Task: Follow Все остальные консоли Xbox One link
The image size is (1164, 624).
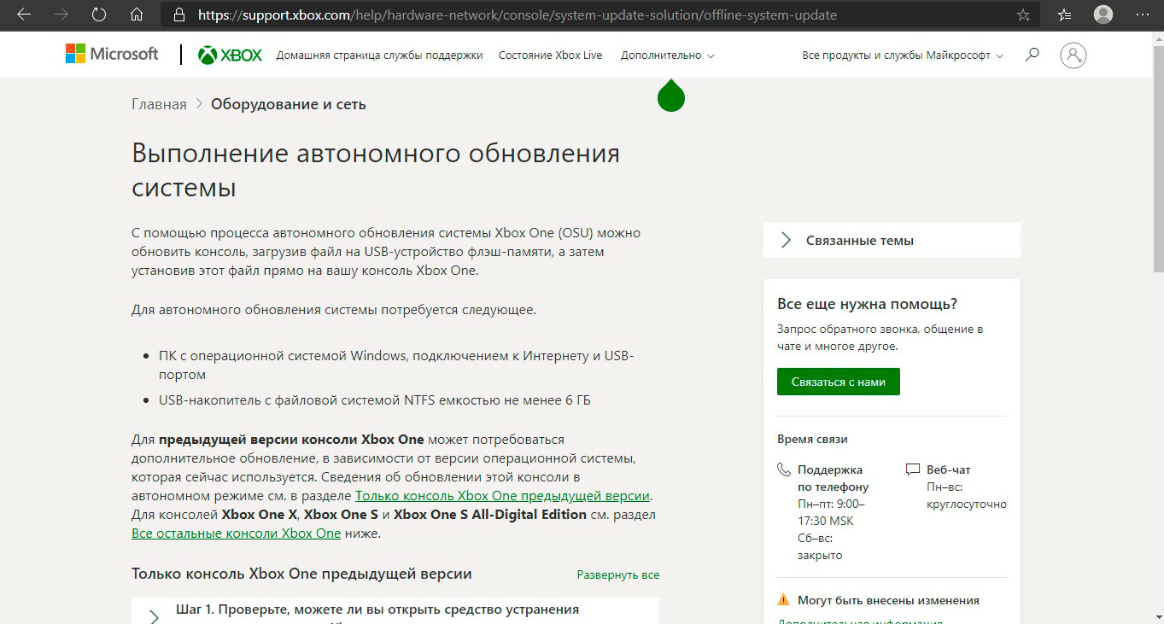Action: pyautogui.click(x=236, y=534)
